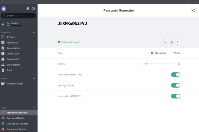Viewport: 199px width, 132px height.
Task: Open Data Breach Scanner tool
Action: (17, 124)
